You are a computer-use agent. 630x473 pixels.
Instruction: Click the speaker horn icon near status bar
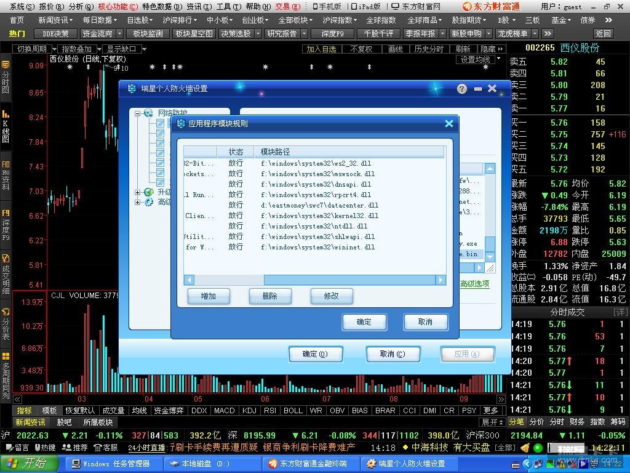[524, 447]
